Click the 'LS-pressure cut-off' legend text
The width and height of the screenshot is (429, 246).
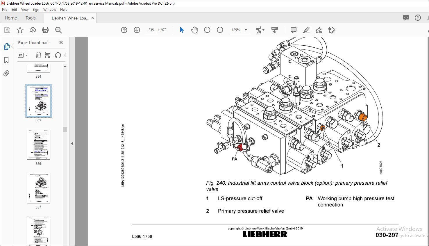(240, 199)
